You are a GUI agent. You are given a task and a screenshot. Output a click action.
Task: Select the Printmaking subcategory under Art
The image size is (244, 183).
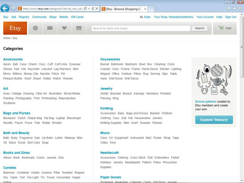pyautogui.click(x=49, y=98)
